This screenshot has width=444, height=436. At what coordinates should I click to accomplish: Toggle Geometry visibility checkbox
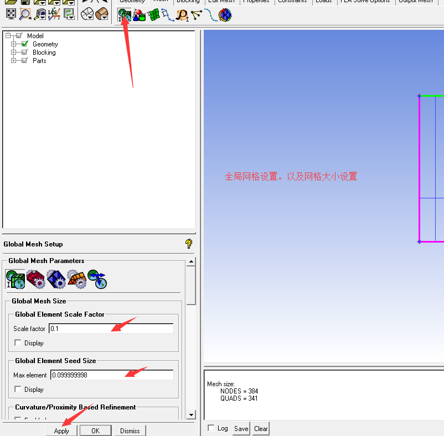[24, 44]
